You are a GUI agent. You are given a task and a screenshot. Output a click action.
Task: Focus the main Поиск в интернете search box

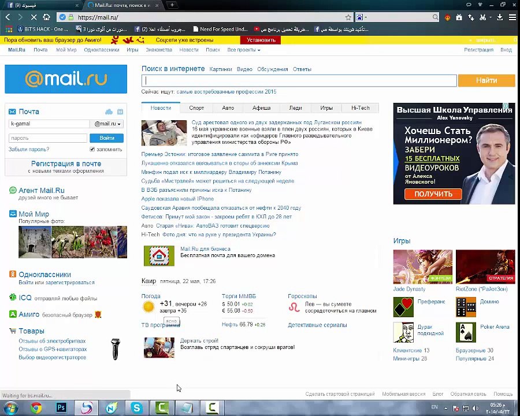click(299, 80)
